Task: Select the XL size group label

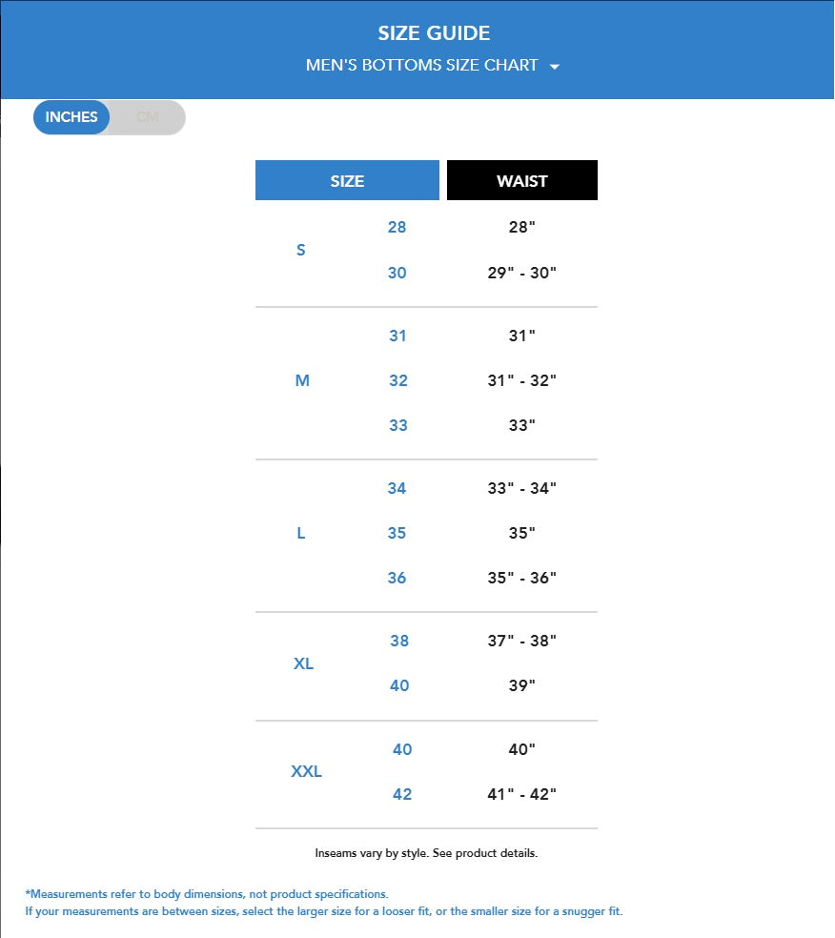Action: [x=303, y=663]
